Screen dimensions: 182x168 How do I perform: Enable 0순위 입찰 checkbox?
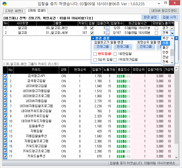tap(95, 60)
